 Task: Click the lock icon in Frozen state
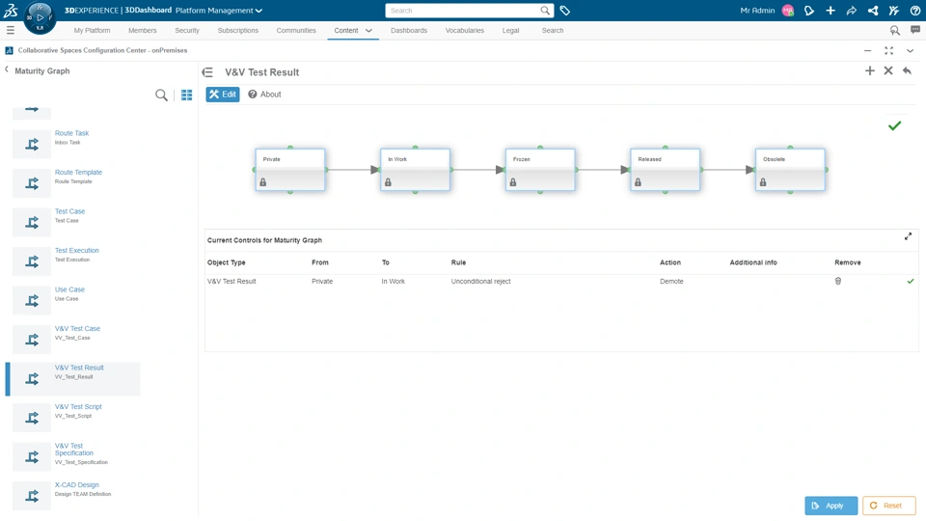[x=512, y=182]
